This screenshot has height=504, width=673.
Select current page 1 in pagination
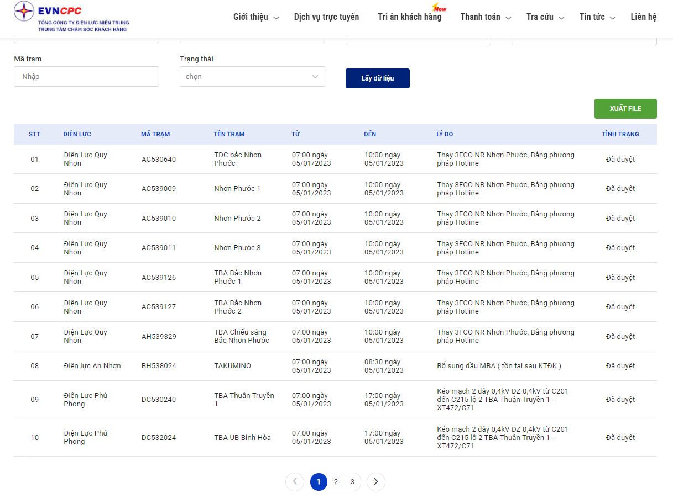tap(319, 482)
